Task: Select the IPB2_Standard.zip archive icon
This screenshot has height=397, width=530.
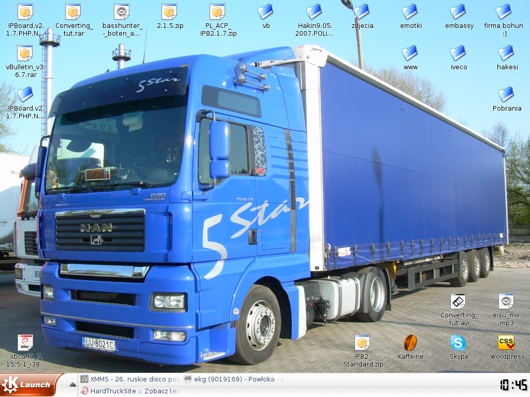Action: 362,343
